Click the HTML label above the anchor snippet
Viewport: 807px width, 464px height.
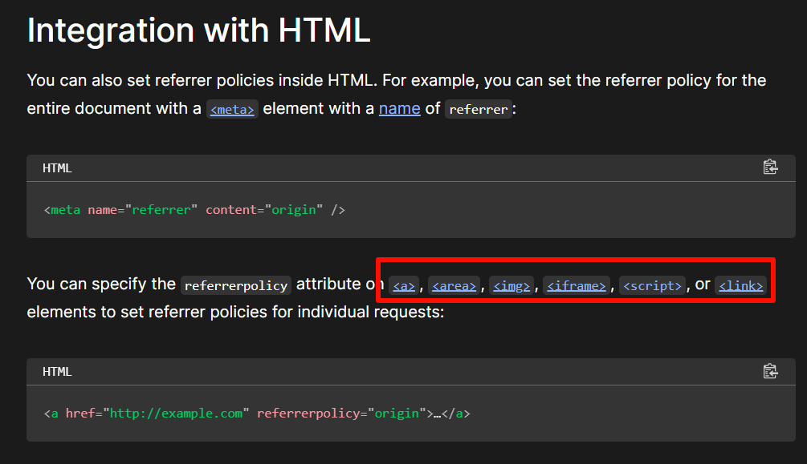57,372
